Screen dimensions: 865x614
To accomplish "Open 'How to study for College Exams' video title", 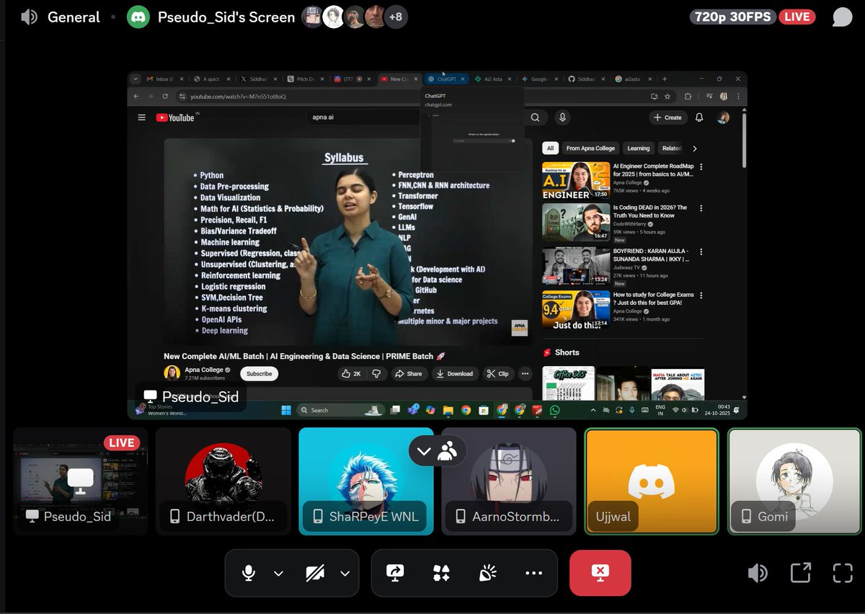I will coord(653,298).
